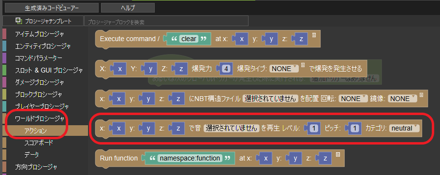Select the データ subcategory
The image size is (440, 175).
click(x=31, y=155)
